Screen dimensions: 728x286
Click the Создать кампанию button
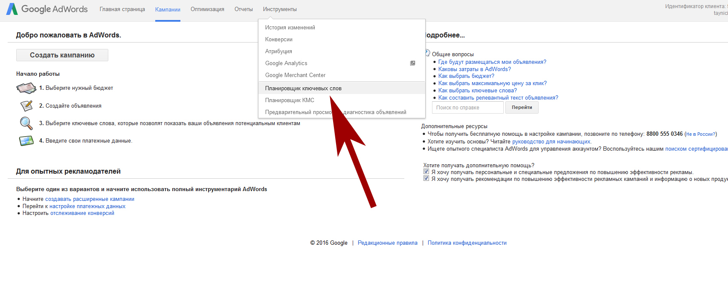62,55
